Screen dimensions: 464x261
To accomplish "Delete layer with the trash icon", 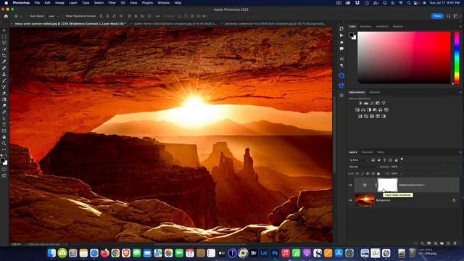I will [x=455, y=244].
